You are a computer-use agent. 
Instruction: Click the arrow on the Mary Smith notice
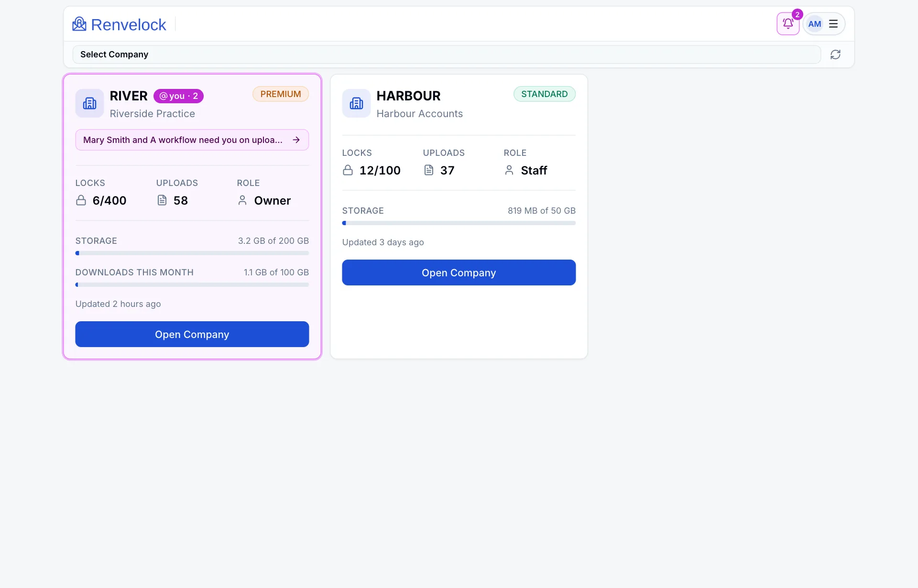(296, 140)
